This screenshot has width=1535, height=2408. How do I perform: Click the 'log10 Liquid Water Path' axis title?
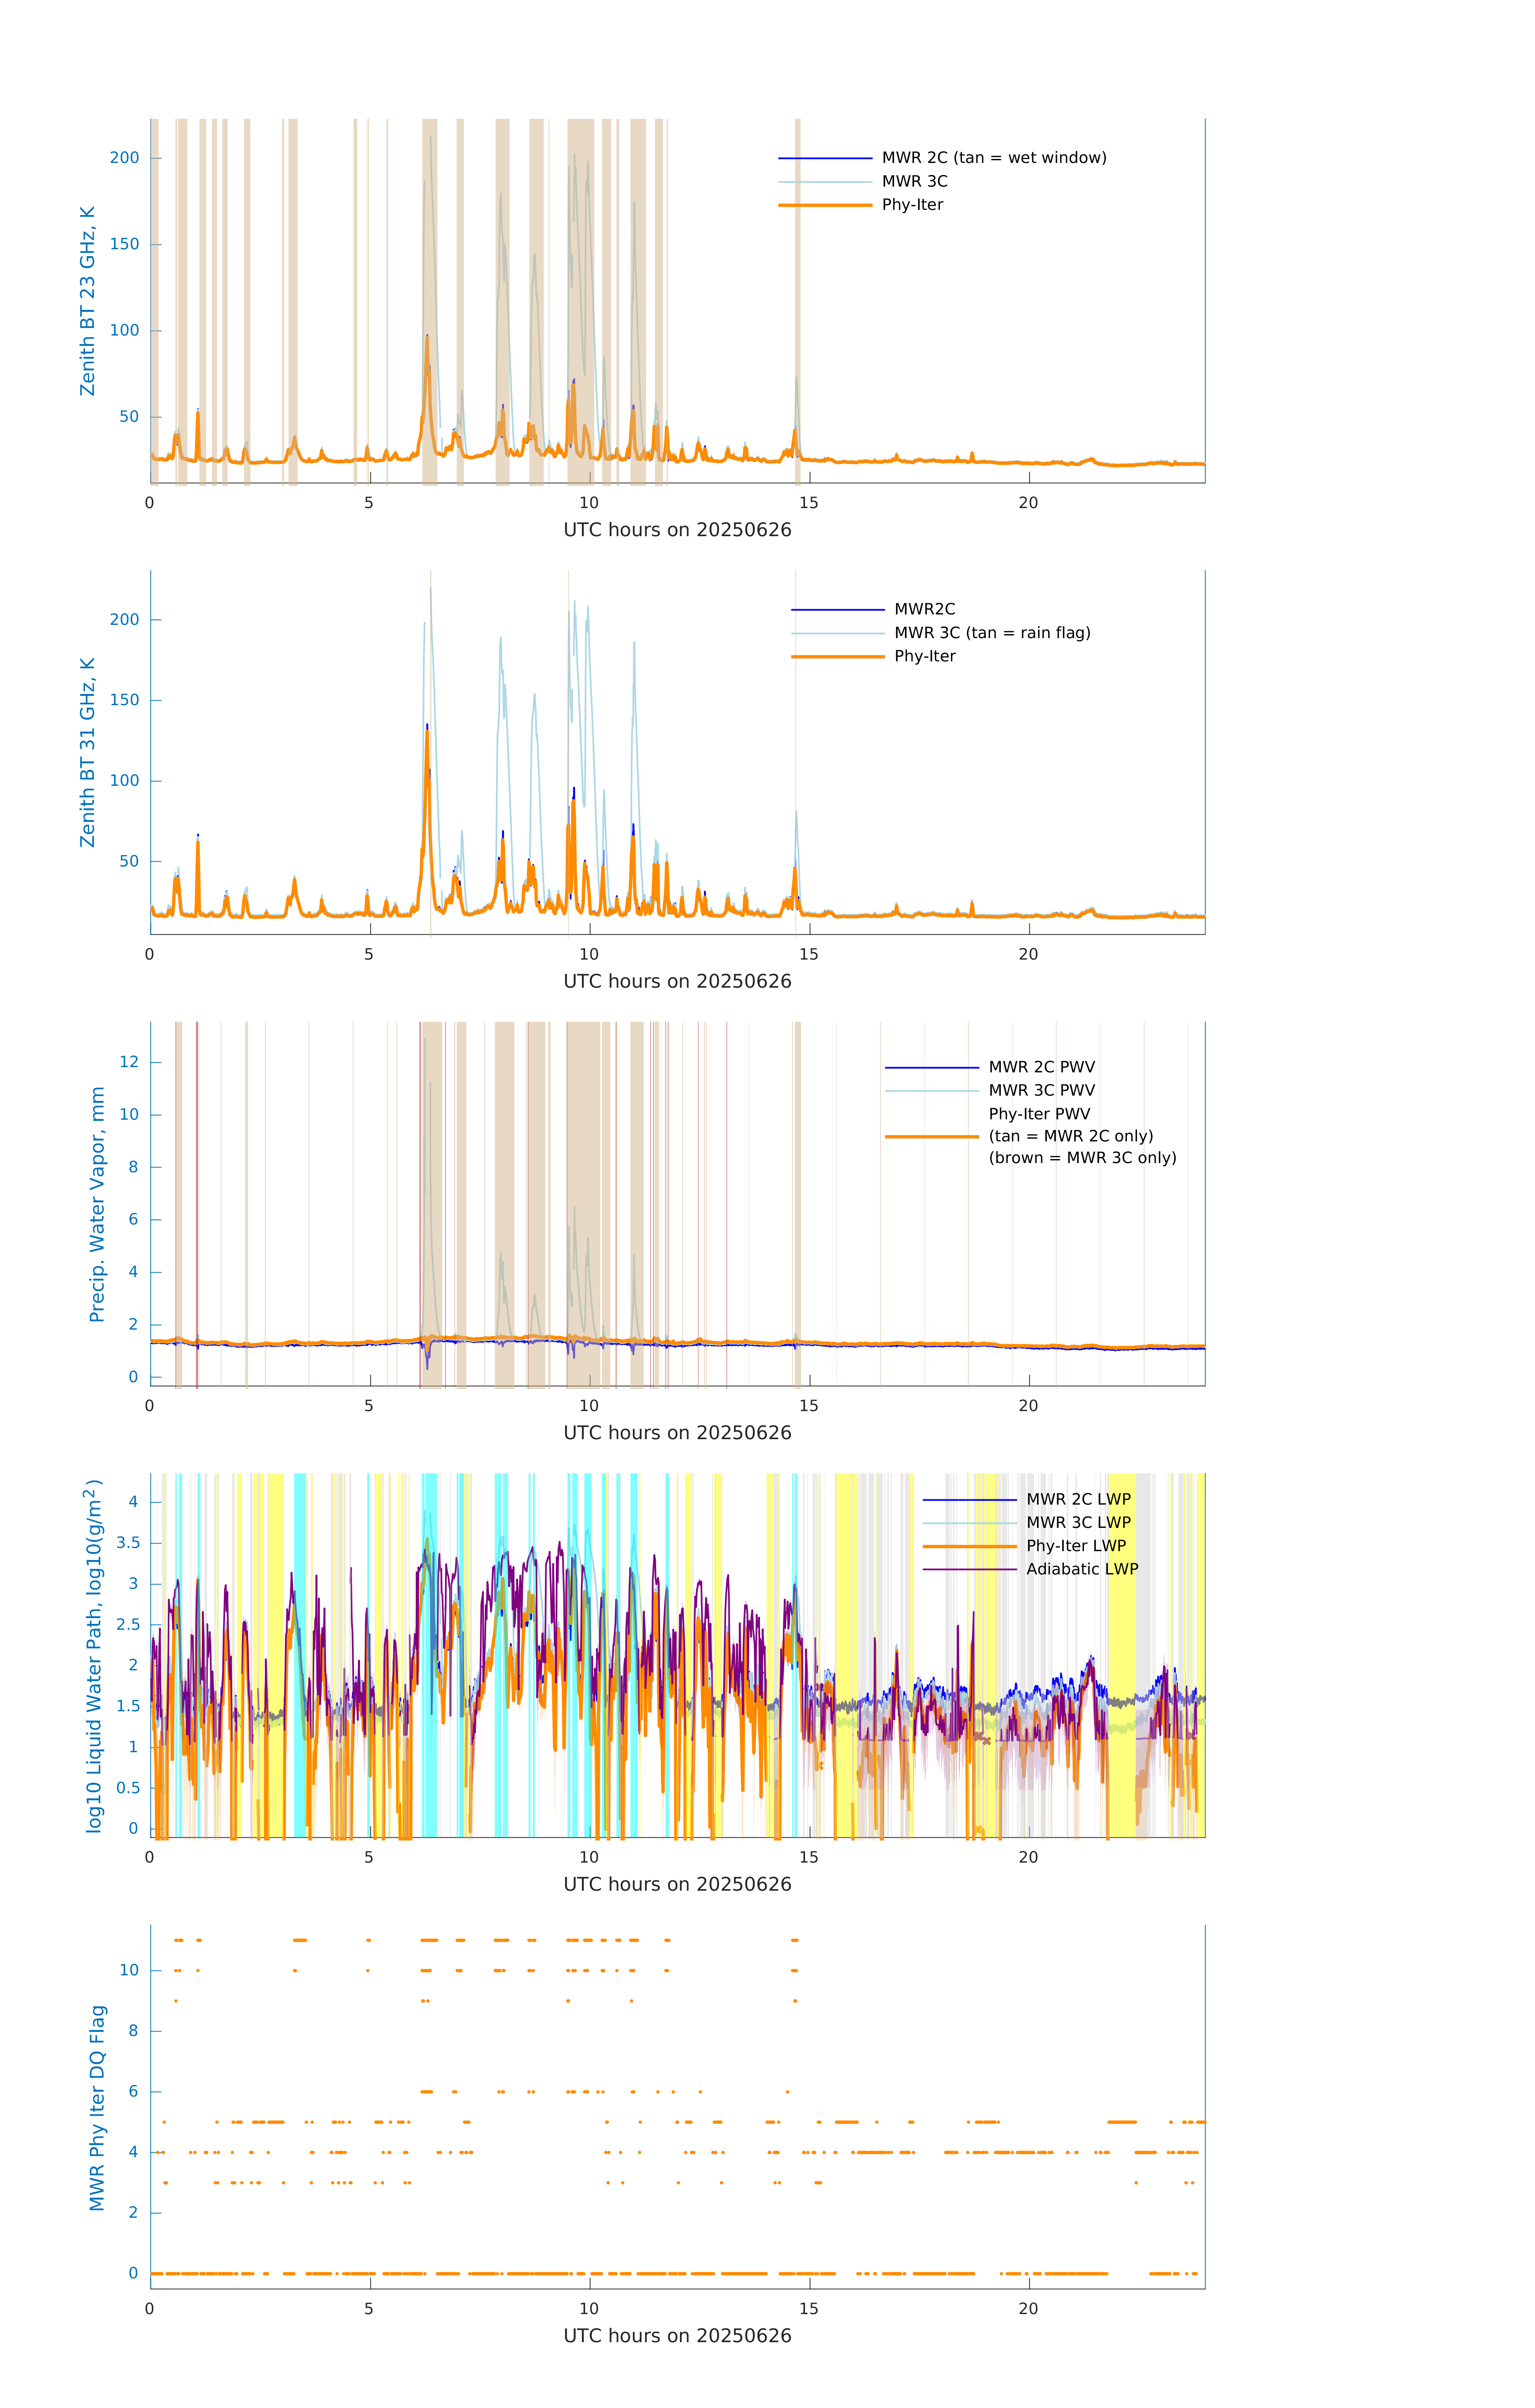coord(94,1655)
